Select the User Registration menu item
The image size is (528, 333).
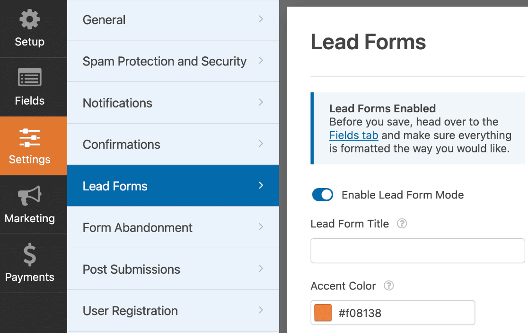tap(130, 311)
